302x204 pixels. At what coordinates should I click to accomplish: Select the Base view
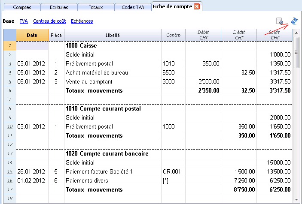pos(9,21)
